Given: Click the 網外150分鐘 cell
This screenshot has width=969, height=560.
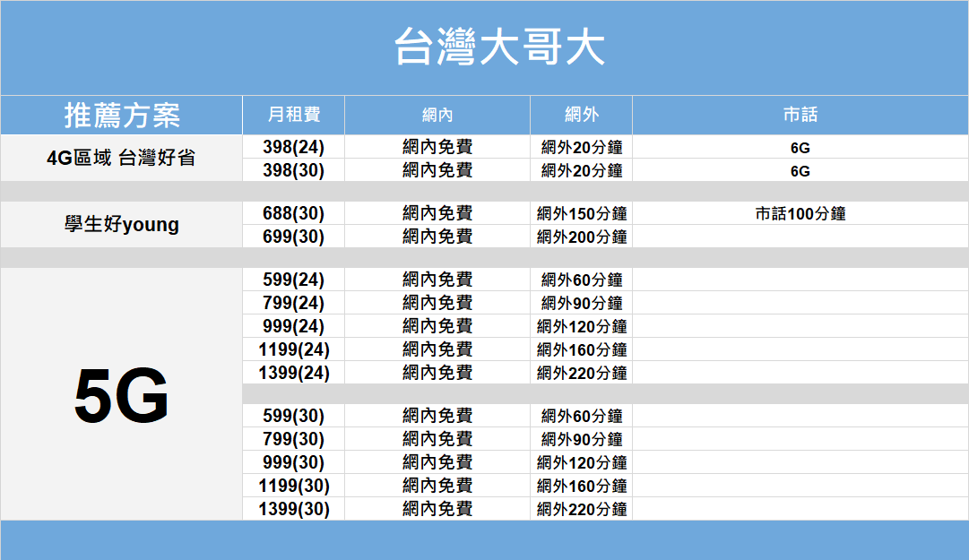Looking at the screenshot, I should tap(581, 213).
